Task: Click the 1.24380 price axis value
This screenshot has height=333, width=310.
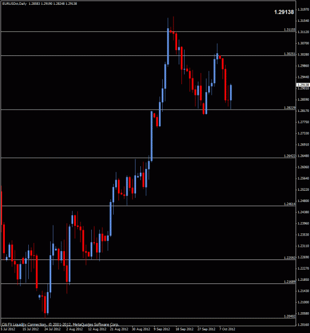Action: tap(303, 212)
